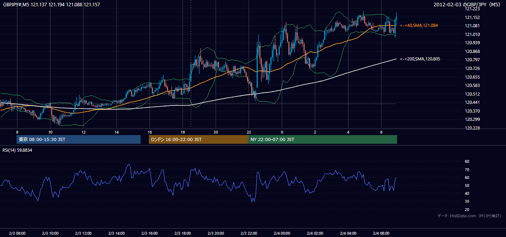
Task: Click the RSI scale value 70
Action: [x=467, y=169]
